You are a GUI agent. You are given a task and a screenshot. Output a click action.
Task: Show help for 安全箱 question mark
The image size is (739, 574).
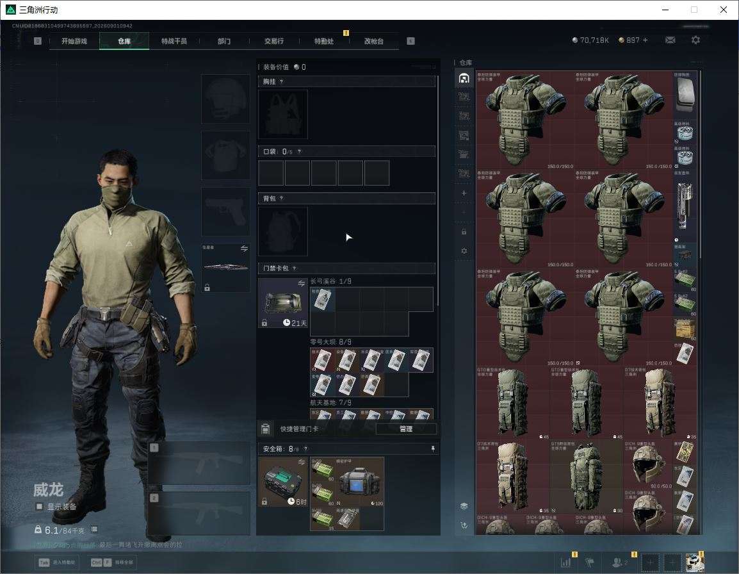pyautogui.click(x=305, y=448)
